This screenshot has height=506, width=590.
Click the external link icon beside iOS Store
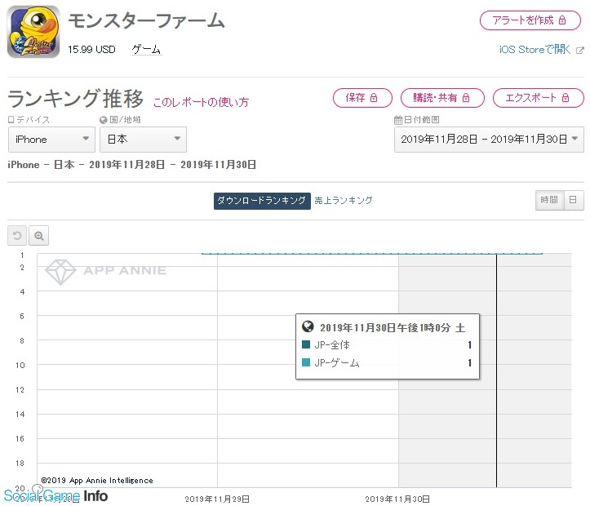click(x=580, y=50)
